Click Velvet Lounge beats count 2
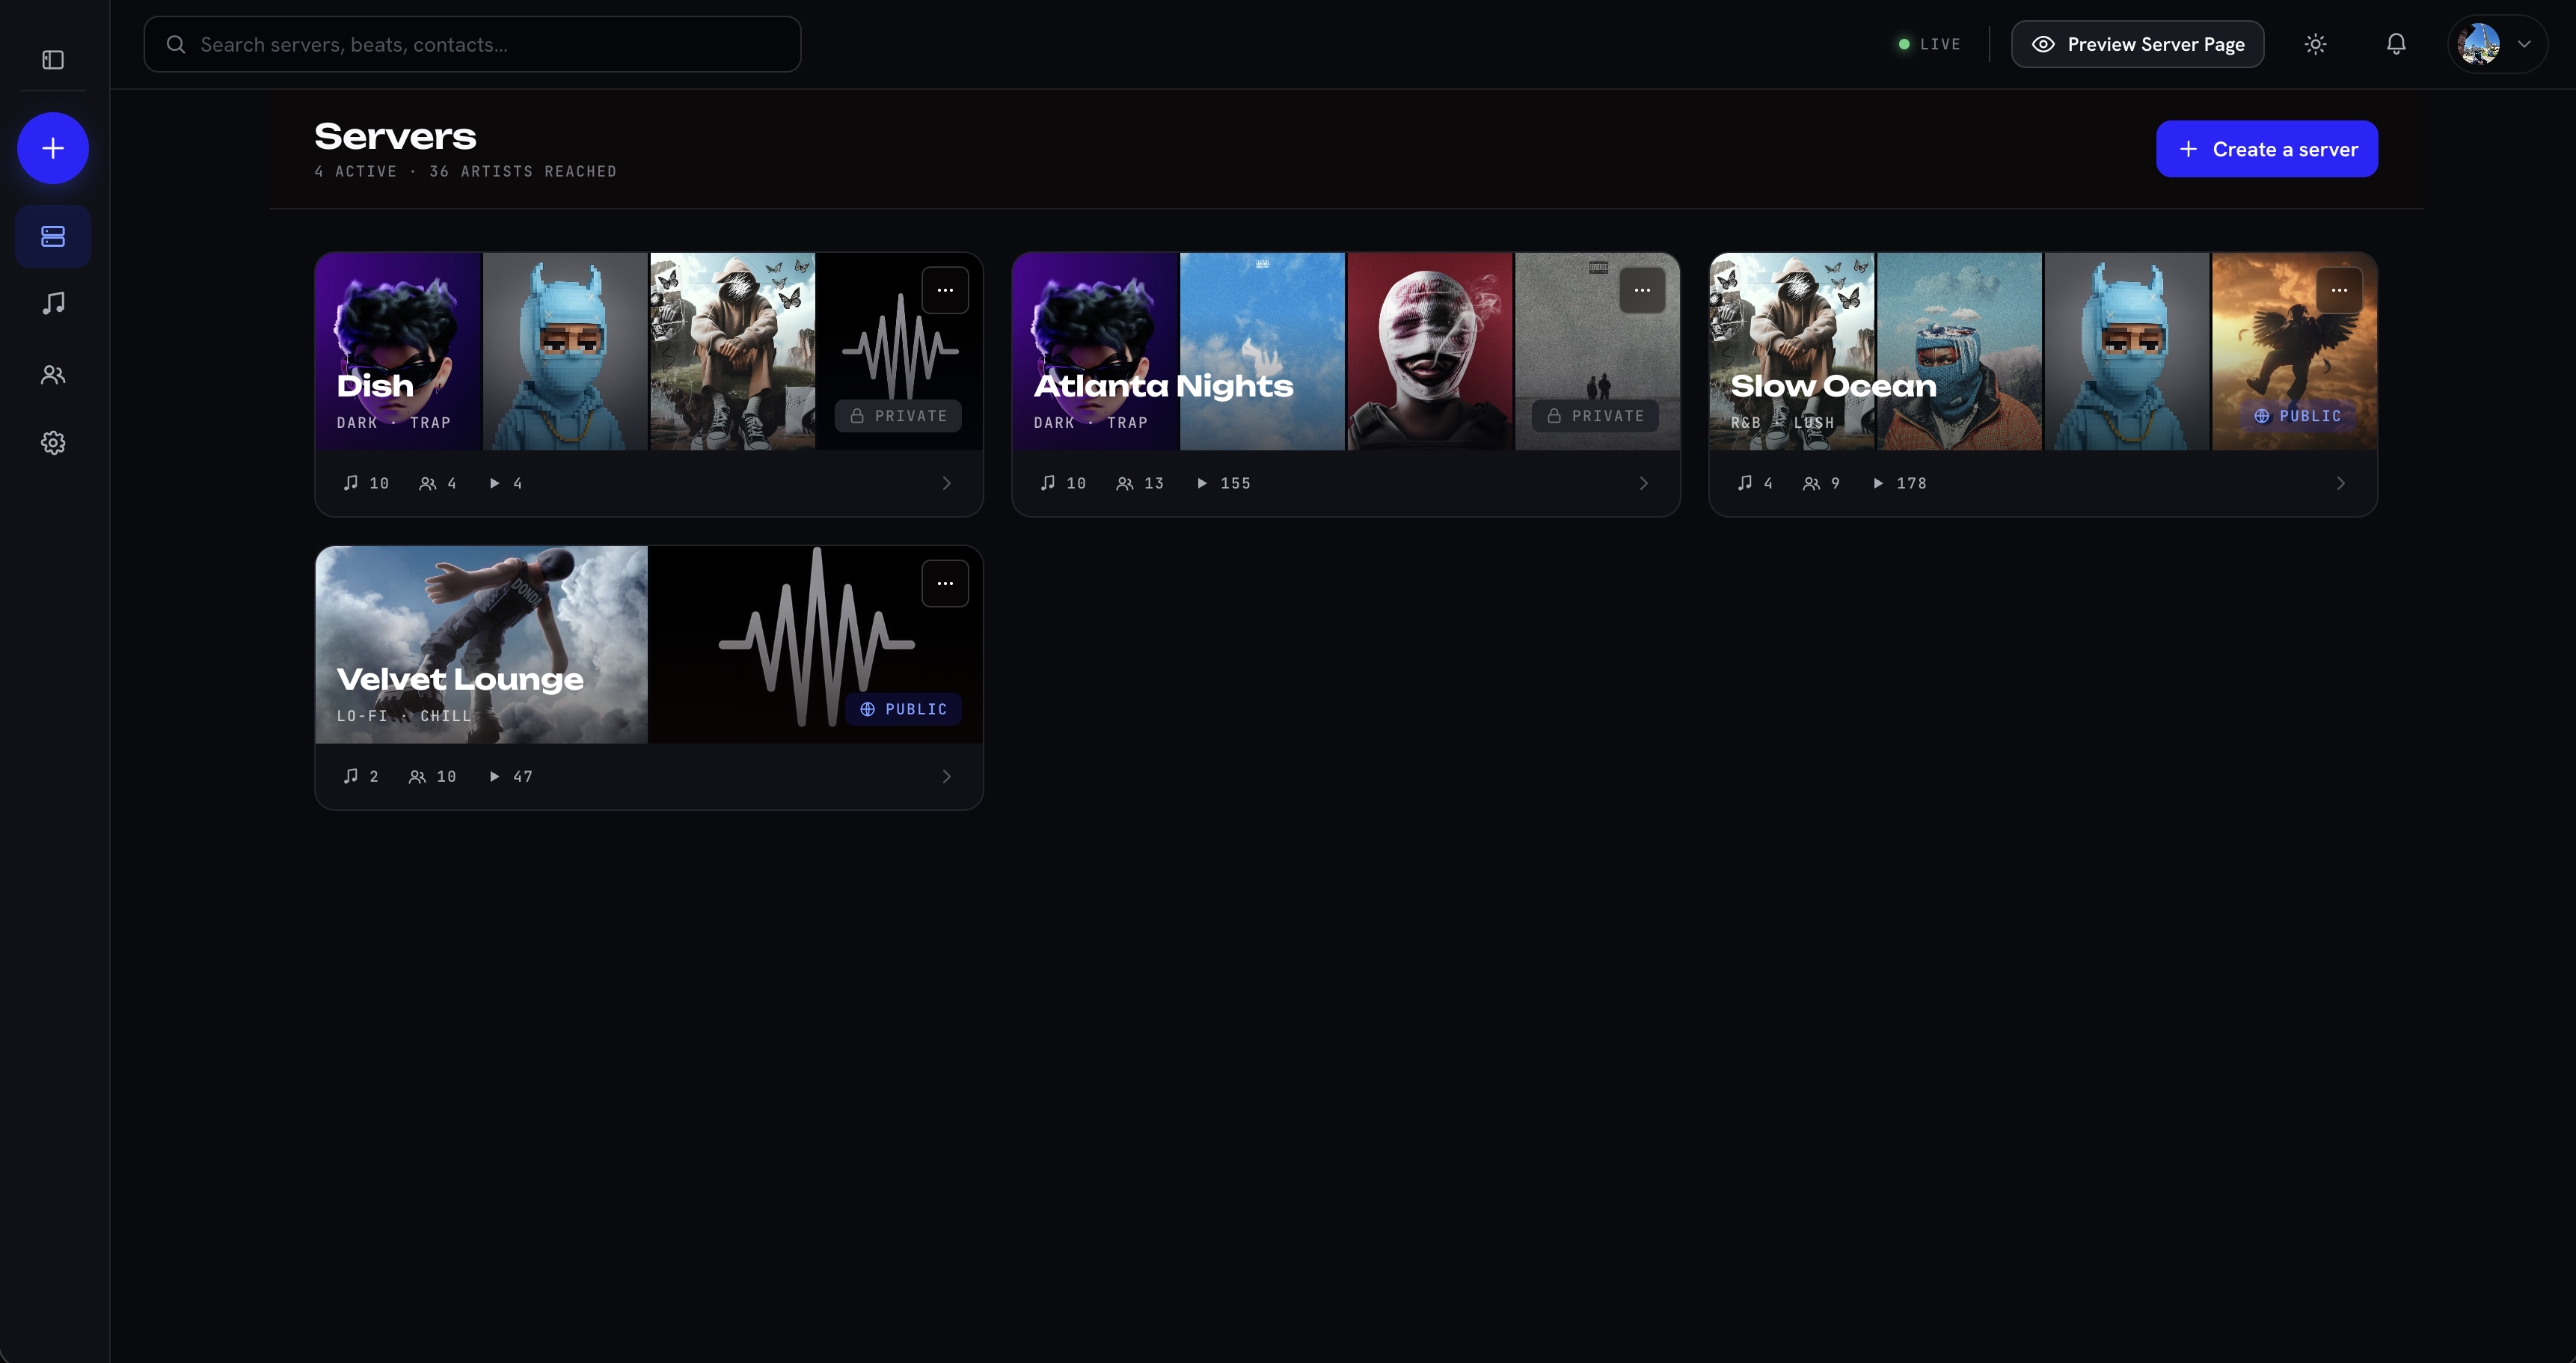2576x1363 pixels. pyautogui.click(x=361, y=776)
